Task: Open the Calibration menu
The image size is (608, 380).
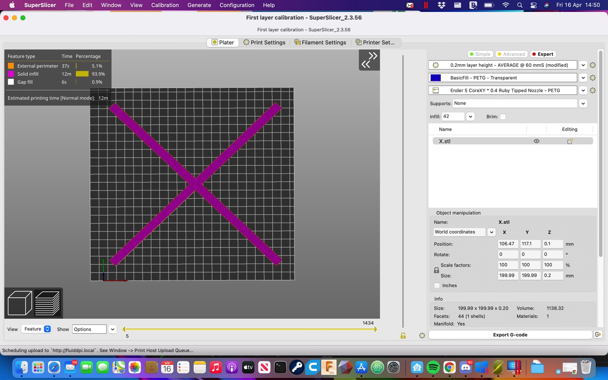Action: (165, 5)
